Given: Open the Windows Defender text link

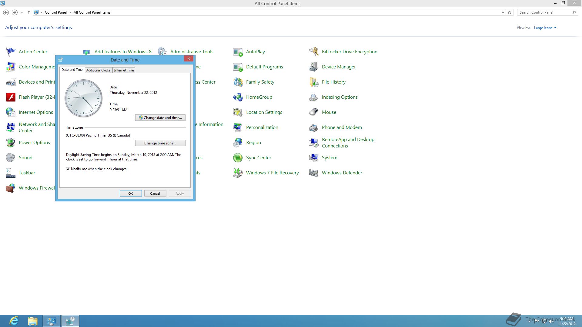Looking at the screenshot, I should (342, 173).
